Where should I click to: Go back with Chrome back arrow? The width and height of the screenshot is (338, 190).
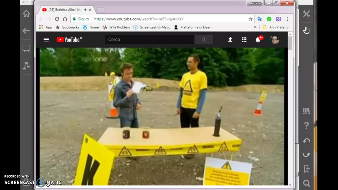(x=41, y=19)
